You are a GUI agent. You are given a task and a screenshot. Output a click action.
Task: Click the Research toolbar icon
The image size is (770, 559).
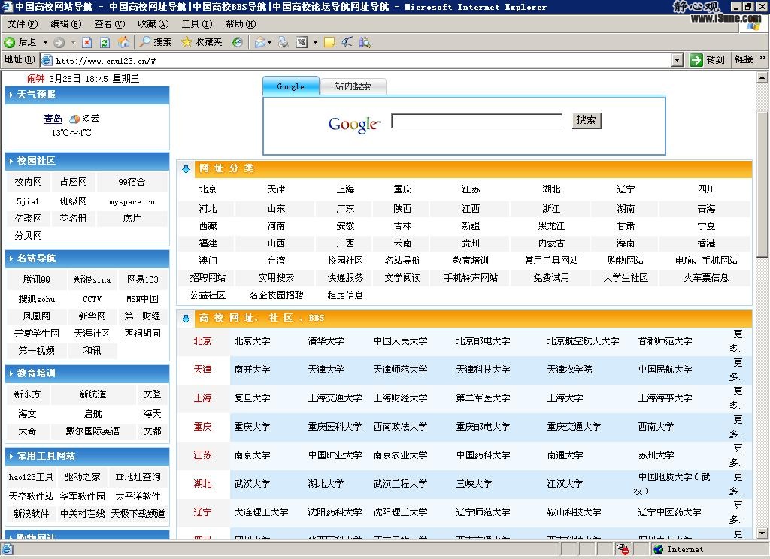(365, 42)
